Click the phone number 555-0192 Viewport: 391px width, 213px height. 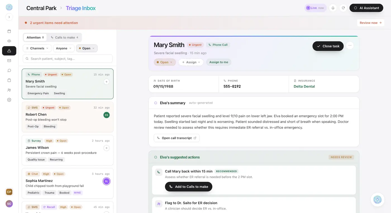click(x=232, y=86)
